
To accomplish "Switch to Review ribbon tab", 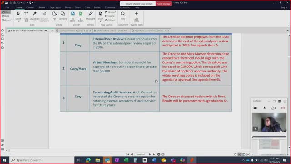I will click(x=41, y=8).
